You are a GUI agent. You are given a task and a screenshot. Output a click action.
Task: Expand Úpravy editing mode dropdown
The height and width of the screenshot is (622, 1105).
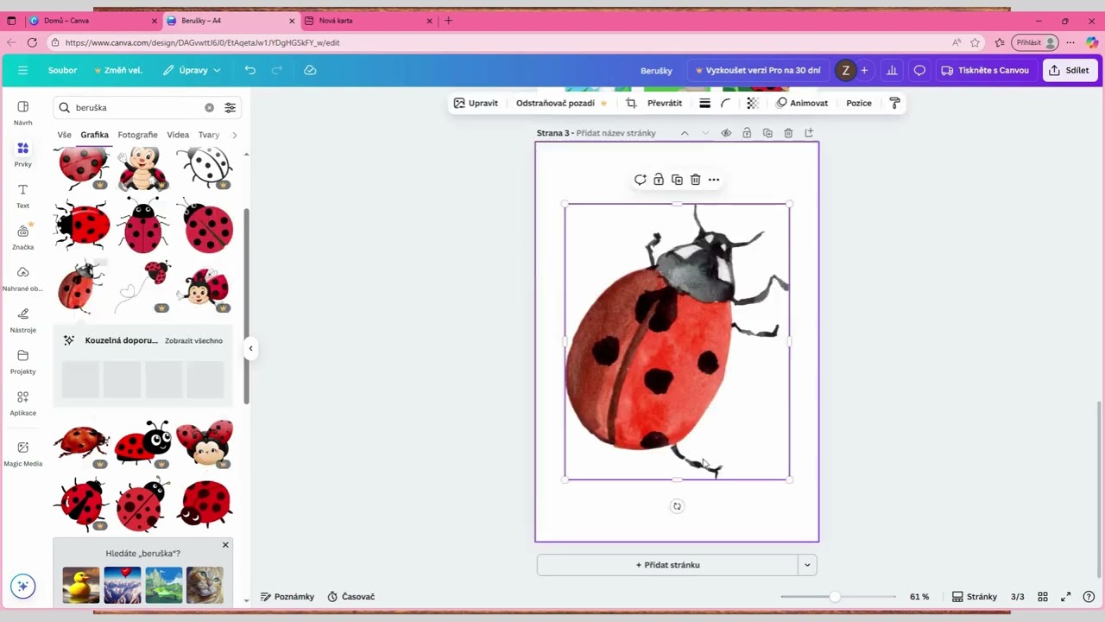192,70
